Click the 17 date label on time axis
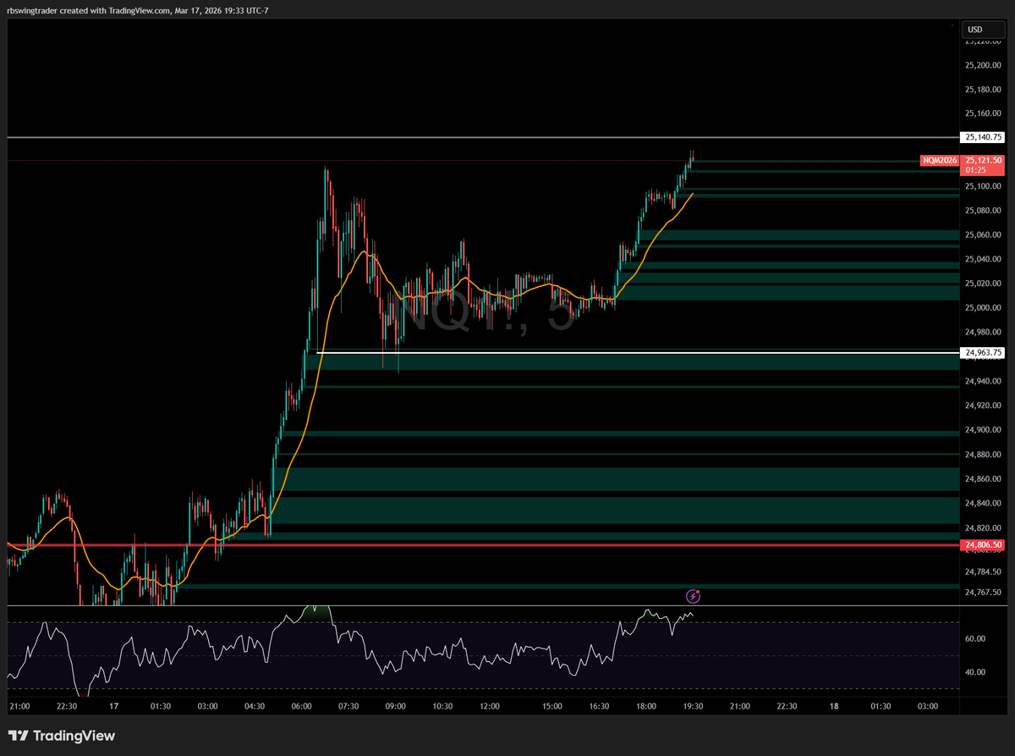The height and width of the screenshot is (756, 1015). pyautogui.click(x=113, y=706)
